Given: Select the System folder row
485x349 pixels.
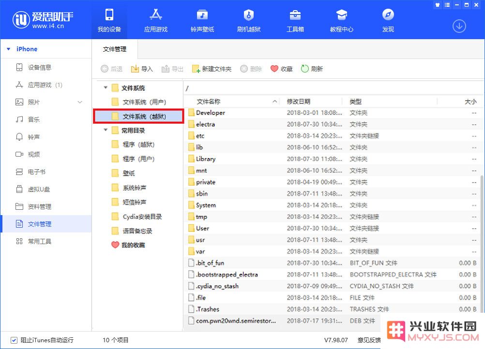Looking at the screenshot, I should pyautogui.click(x=333, y=205).
